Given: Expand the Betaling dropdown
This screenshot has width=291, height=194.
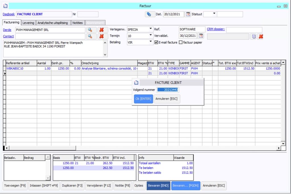Looking at the screenshot, I should (151, 41).
